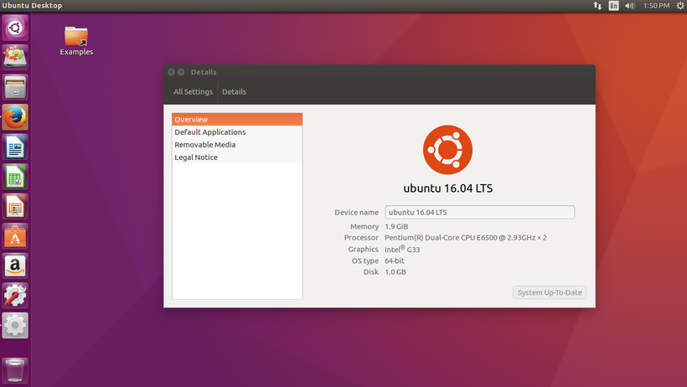687x387 pixels.
Task: Click the 1:50 PM clock
Action: pyautogui.click(x=656, y=6)
